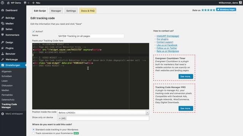Screen dimensions: 243x136
Task: Open Like us on Facebook link
Action: tap(167, 45)
